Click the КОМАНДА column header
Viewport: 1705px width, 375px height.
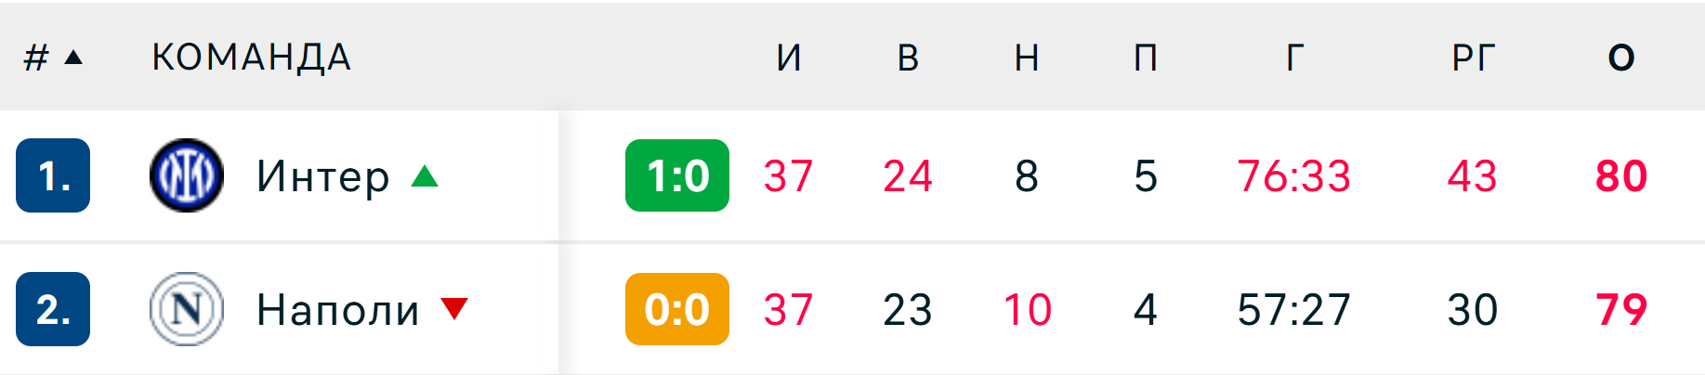point(252,58)
